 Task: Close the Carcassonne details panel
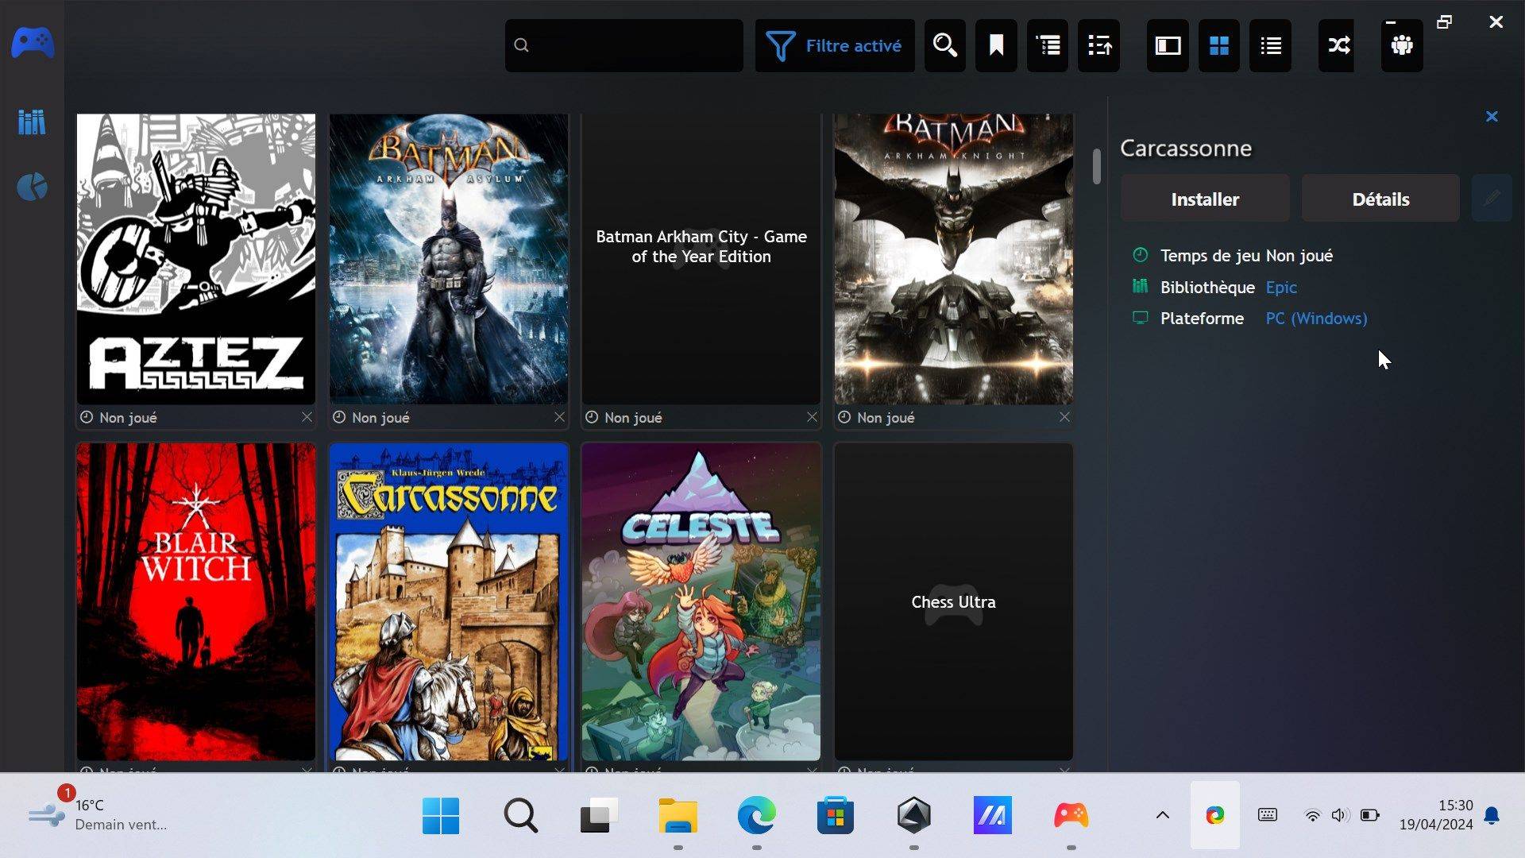coord(1492,117)
